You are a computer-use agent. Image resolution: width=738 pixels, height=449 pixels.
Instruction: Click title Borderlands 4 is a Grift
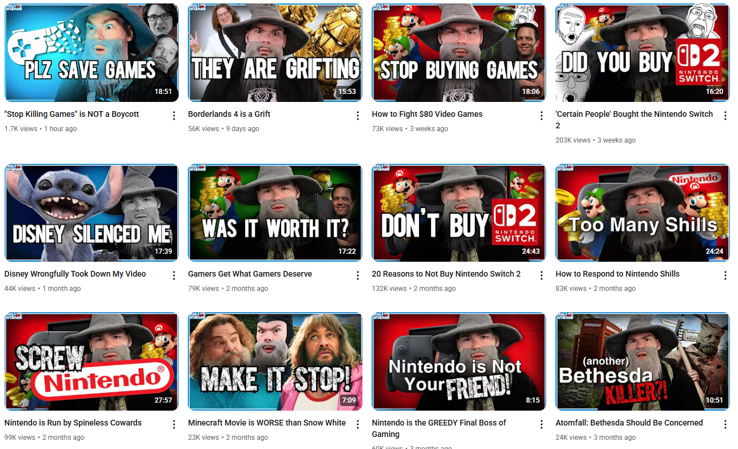(x=229, y=114)
